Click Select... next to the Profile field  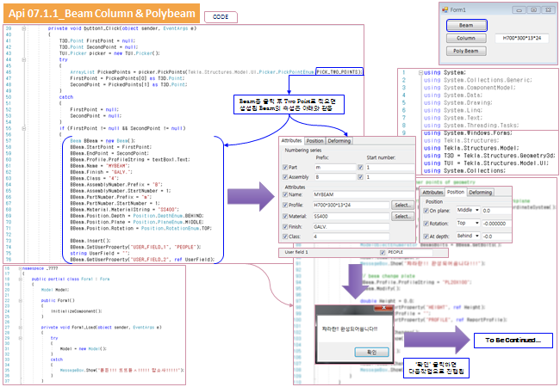coord(403,206)
